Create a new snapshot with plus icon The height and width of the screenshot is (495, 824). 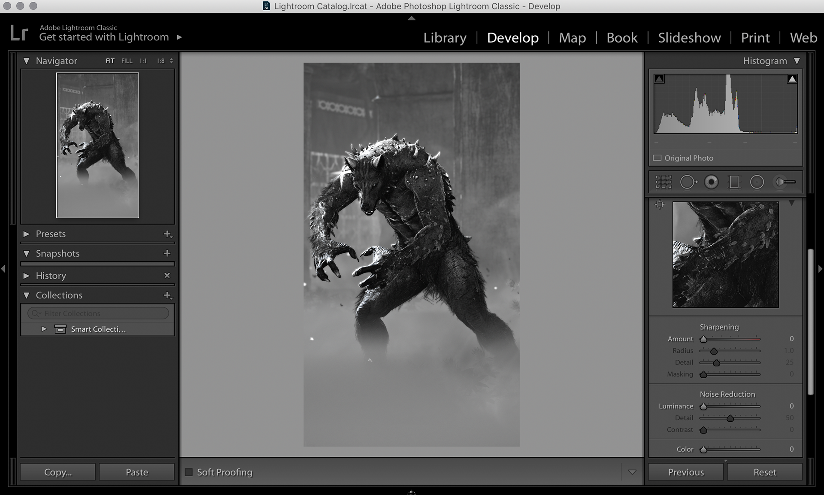[167, 253]
